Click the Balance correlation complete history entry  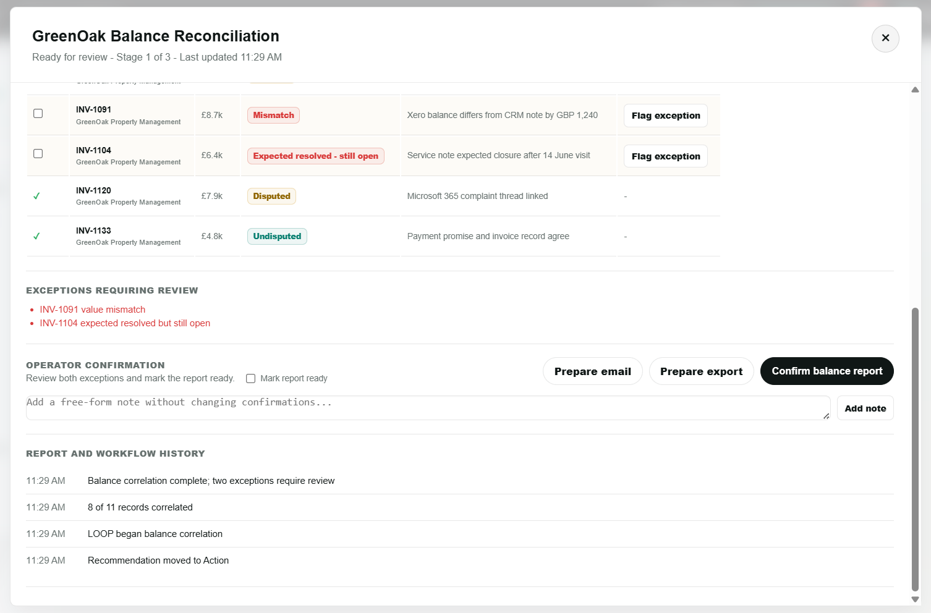click(x=211, y=481)
